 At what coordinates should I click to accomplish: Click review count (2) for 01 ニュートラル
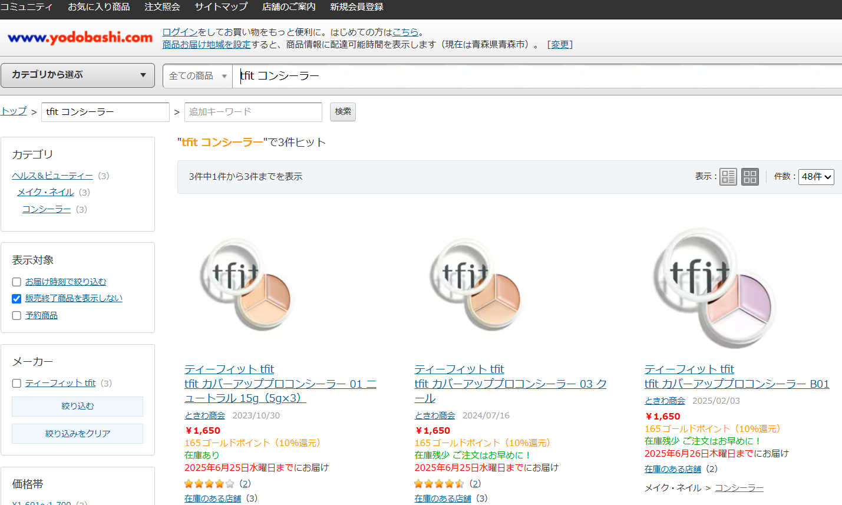(x=245, y=484)
